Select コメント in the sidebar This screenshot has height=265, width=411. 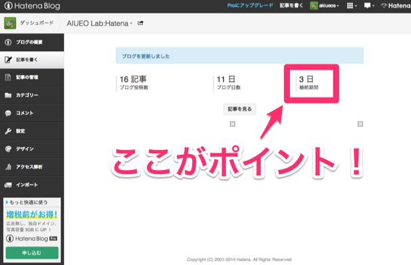click(32, 113)
